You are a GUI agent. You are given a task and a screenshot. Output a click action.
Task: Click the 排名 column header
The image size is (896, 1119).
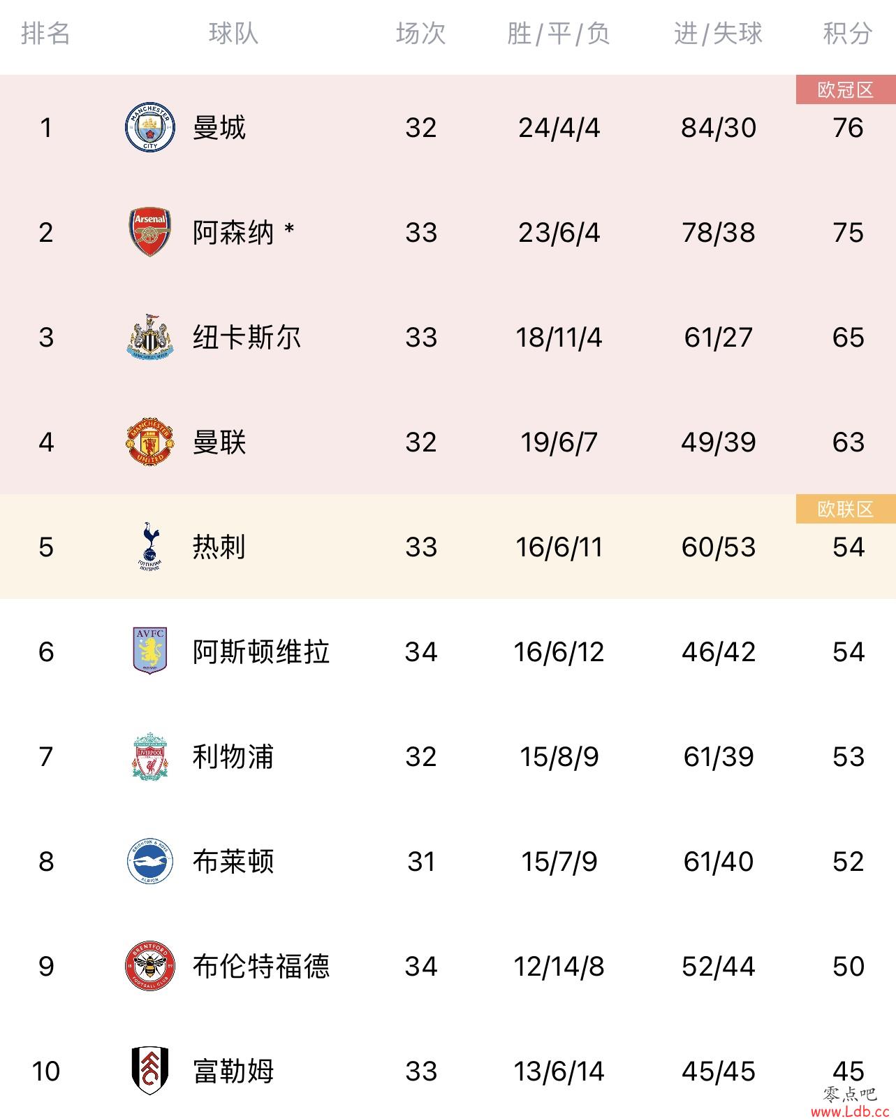(x=46, y=33)
